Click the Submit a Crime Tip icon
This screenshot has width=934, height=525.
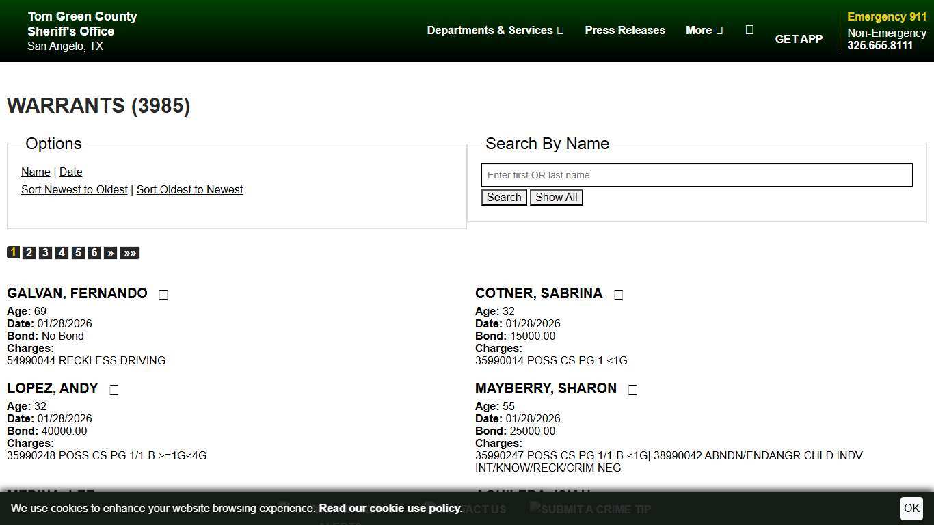click(533, 509)
